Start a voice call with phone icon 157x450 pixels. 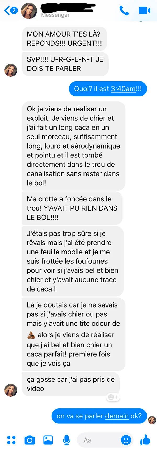[124, 11]
